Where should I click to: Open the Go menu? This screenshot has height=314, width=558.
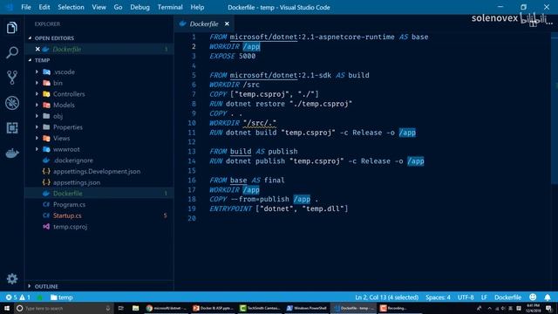(118, 7)
